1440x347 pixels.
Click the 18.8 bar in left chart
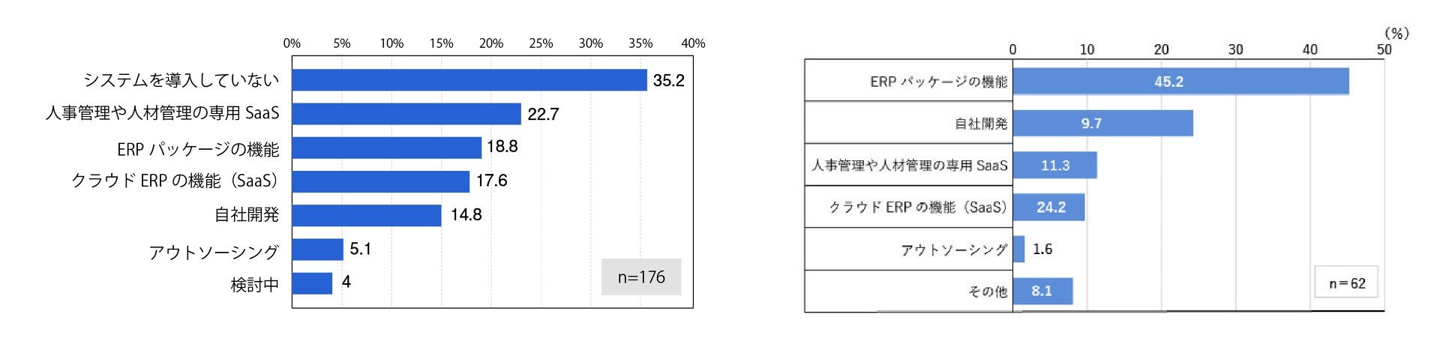click(387, 148)
